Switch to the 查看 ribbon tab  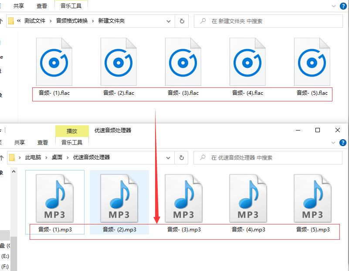(42, 6)
